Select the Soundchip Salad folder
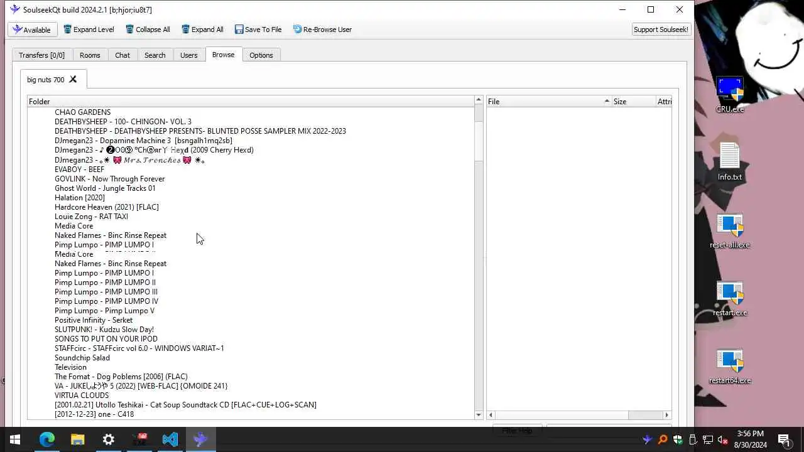 tap(82, 357)
